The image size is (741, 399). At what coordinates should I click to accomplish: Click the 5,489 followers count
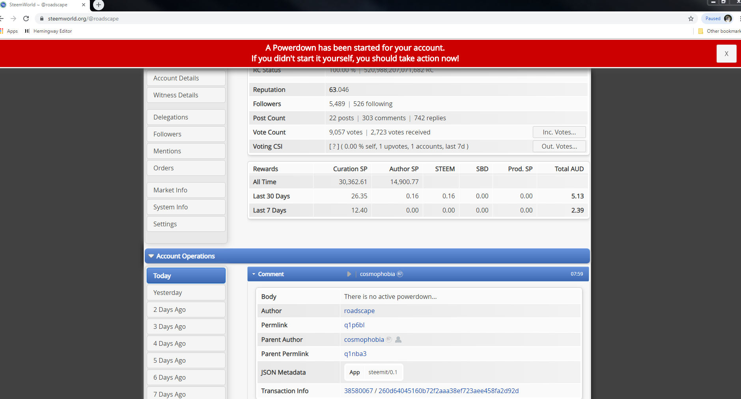pyautogui.click(x=337, y=104)
